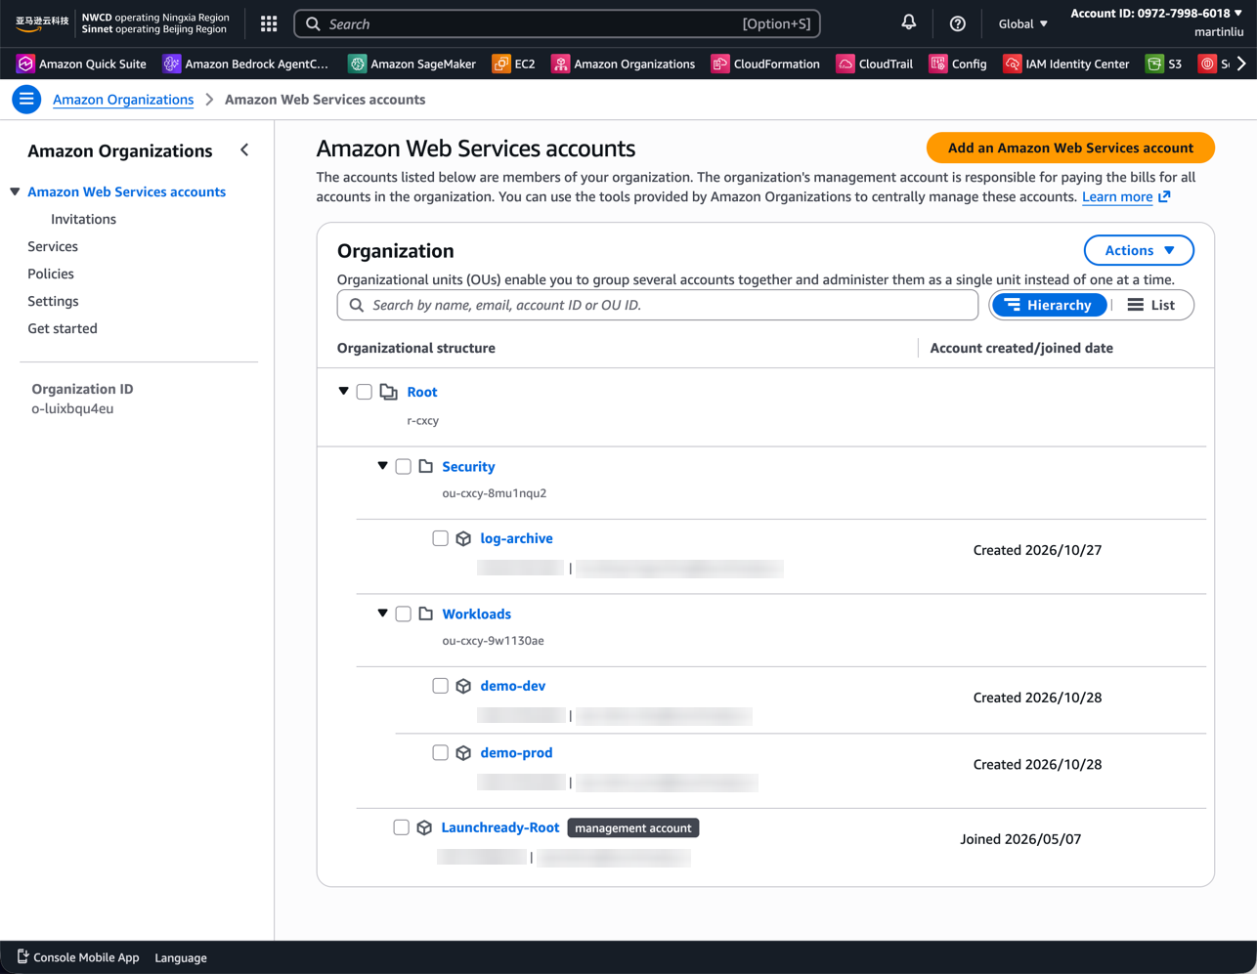Collapse the Workloads OU node

coord(383,614)
